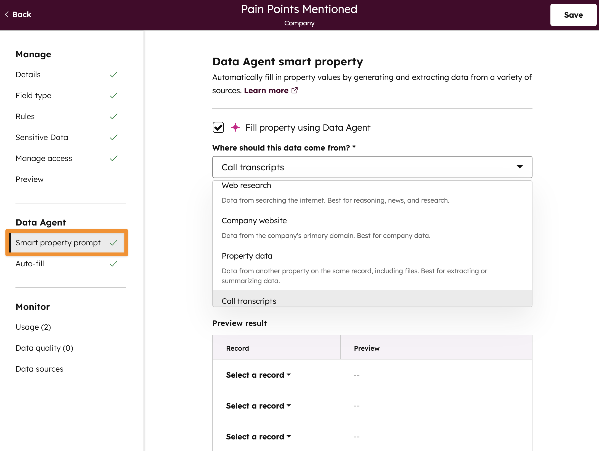The image size is (599, 451).
Task: Click the checkmark beside Auto-fill
Action: pos(113,264)
